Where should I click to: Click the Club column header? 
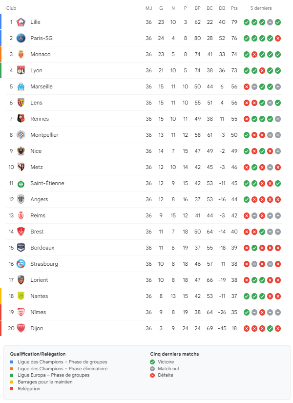(11, 8)
